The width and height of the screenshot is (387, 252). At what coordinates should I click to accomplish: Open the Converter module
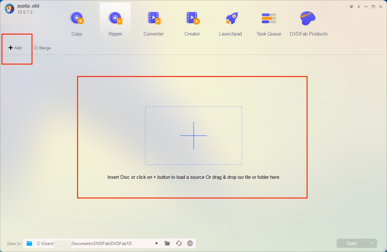pyautogui.click(x=154, y=24)
